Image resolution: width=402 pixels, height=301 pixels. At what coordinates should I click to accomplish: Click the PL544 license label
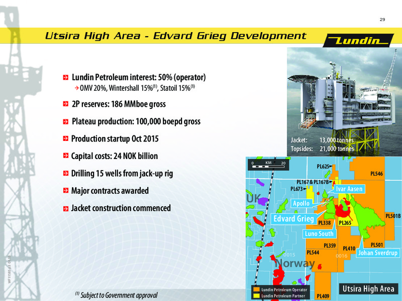pyautogui.click(x=313, y=253)
